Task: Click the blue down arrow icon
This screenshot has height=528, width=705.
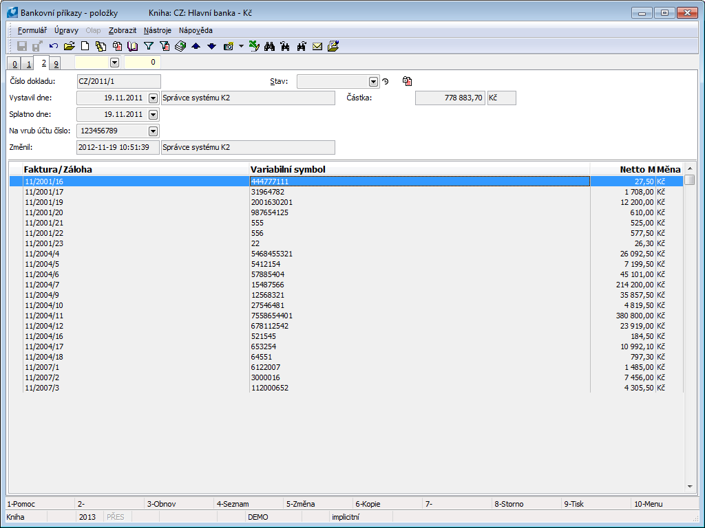Action: tap(211, 46)
